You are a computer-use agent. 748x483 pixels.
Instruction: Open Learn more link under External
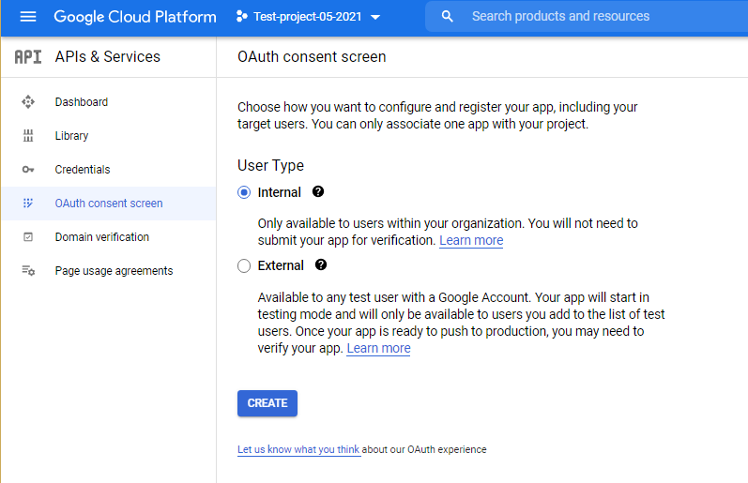378,348
